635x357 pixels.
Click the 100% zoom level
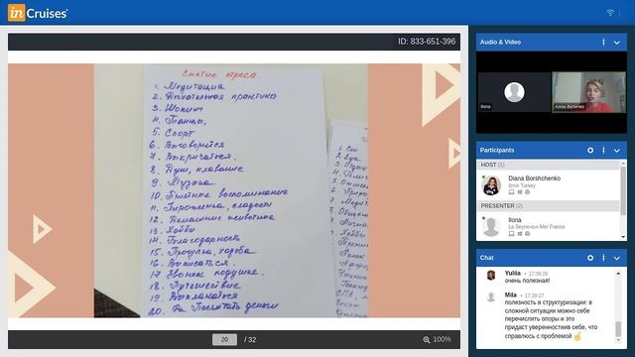coord(443,339)
